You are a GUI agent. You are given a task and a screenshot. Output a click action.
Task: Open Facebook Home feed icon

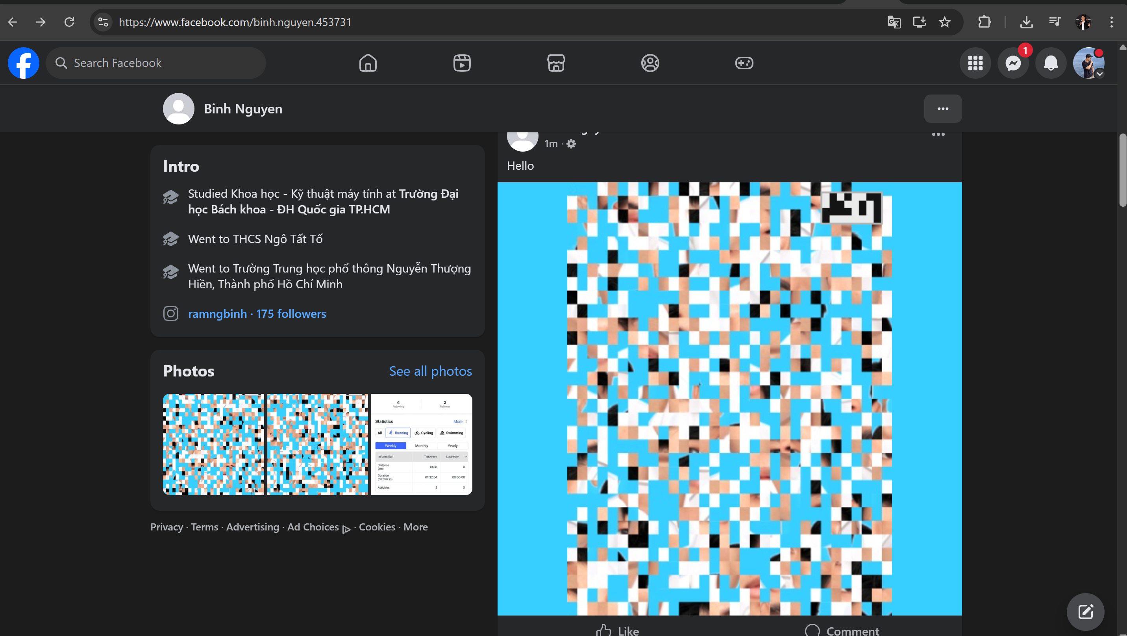[x=368, y=63]
